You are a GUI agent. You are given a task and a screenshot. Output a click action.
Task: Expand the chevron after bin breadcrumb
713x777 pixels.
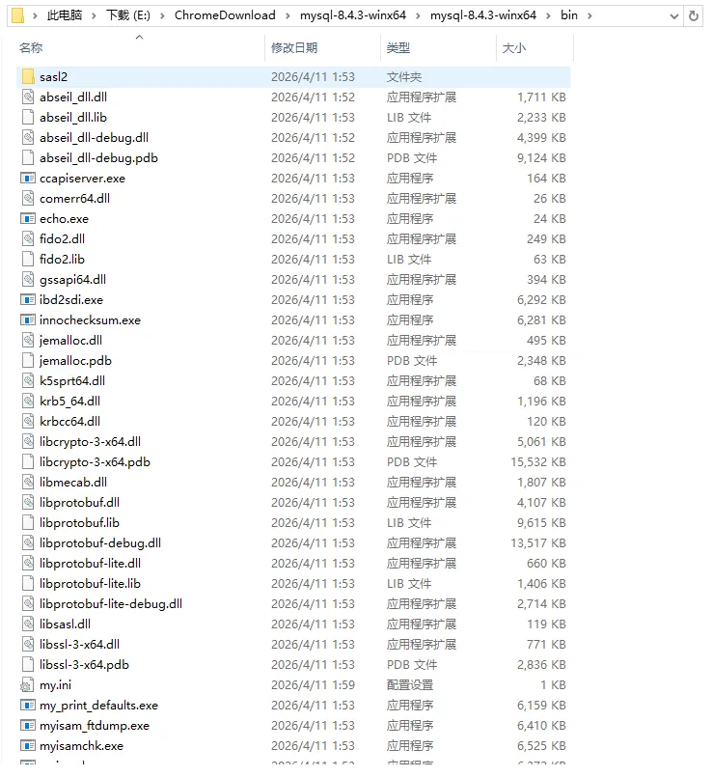(590, 15)
